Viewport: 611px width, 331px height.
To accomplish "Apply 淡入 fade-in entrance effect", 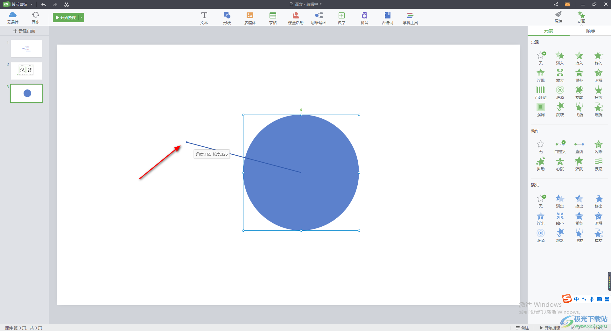I will [x=560, y=58].
